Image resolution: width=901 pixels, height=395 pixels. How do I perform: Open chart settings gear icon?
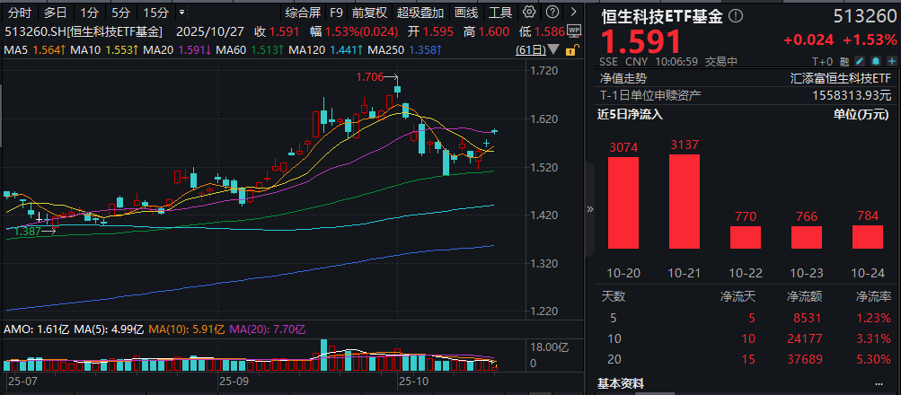528,13
